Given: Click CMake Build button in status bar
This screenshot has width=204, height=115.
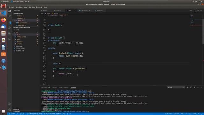Looking at the screenshot, I should [59, 114].
